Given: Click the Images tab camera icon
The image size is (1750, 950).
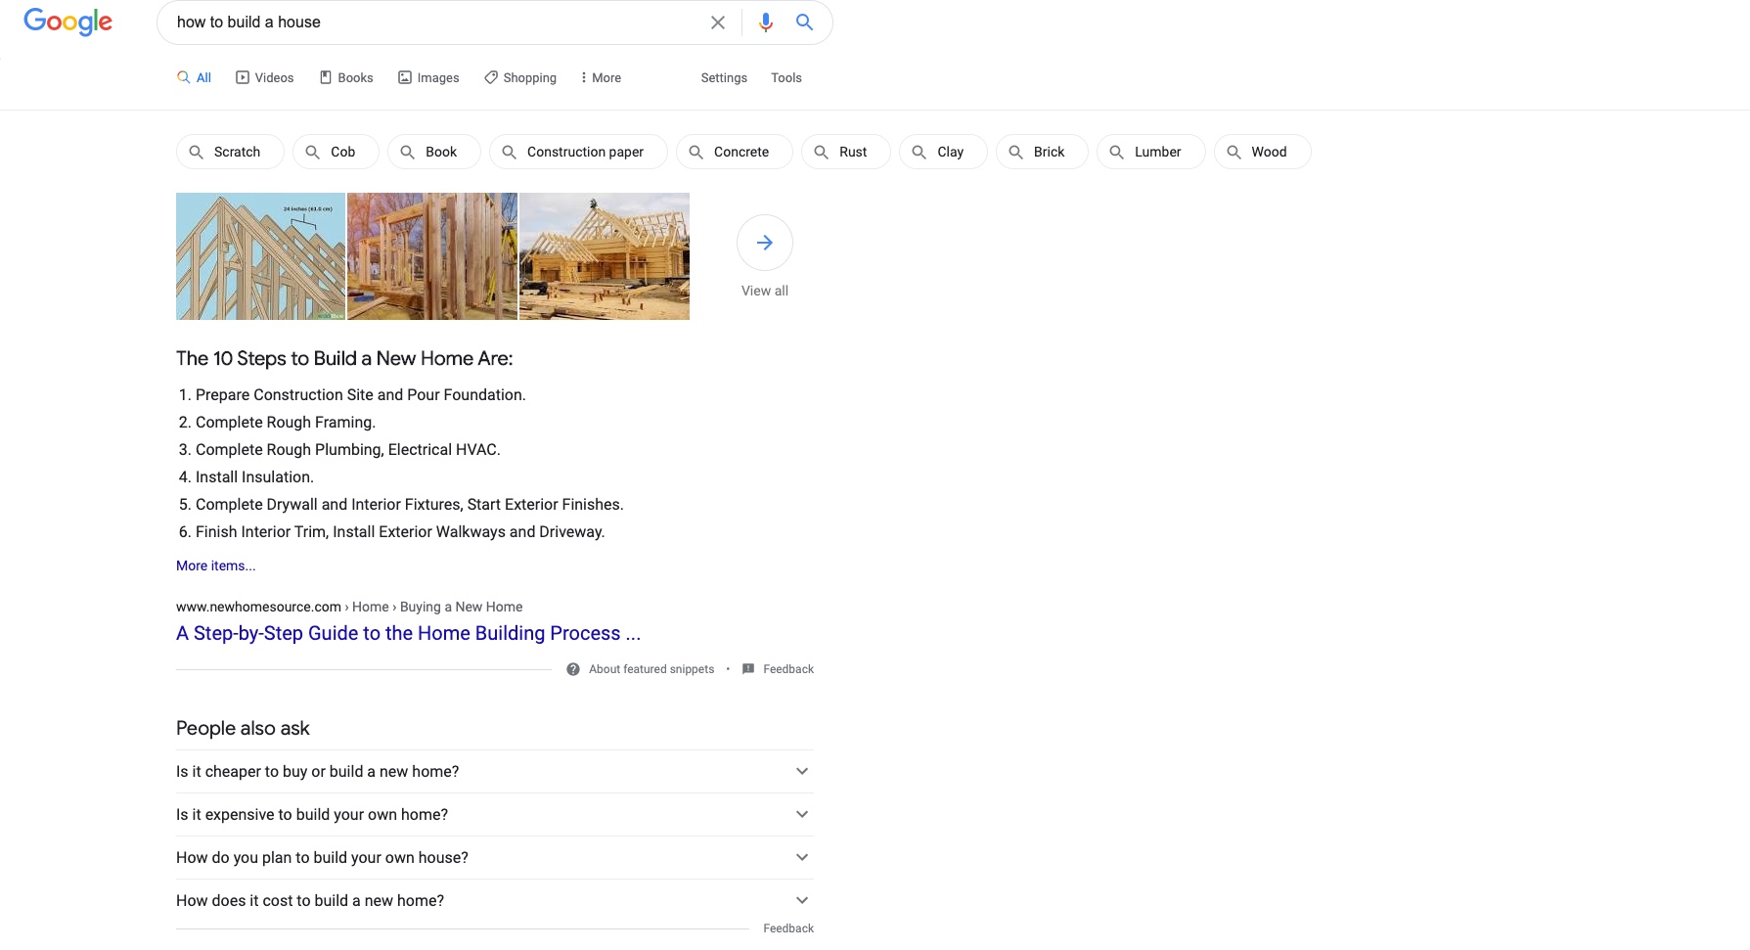Looking at the screenshot, I should click(x=405, y=76).
